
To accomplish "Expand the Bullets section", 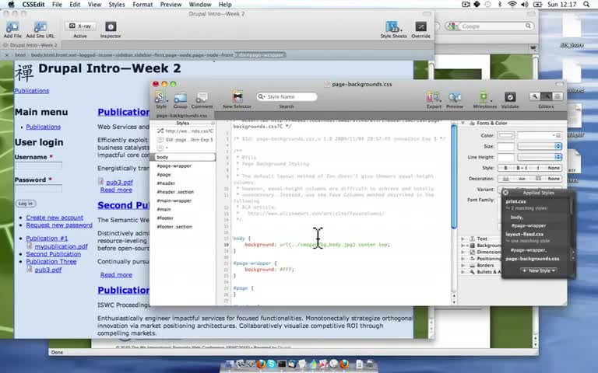I will (x=463, y=272).
